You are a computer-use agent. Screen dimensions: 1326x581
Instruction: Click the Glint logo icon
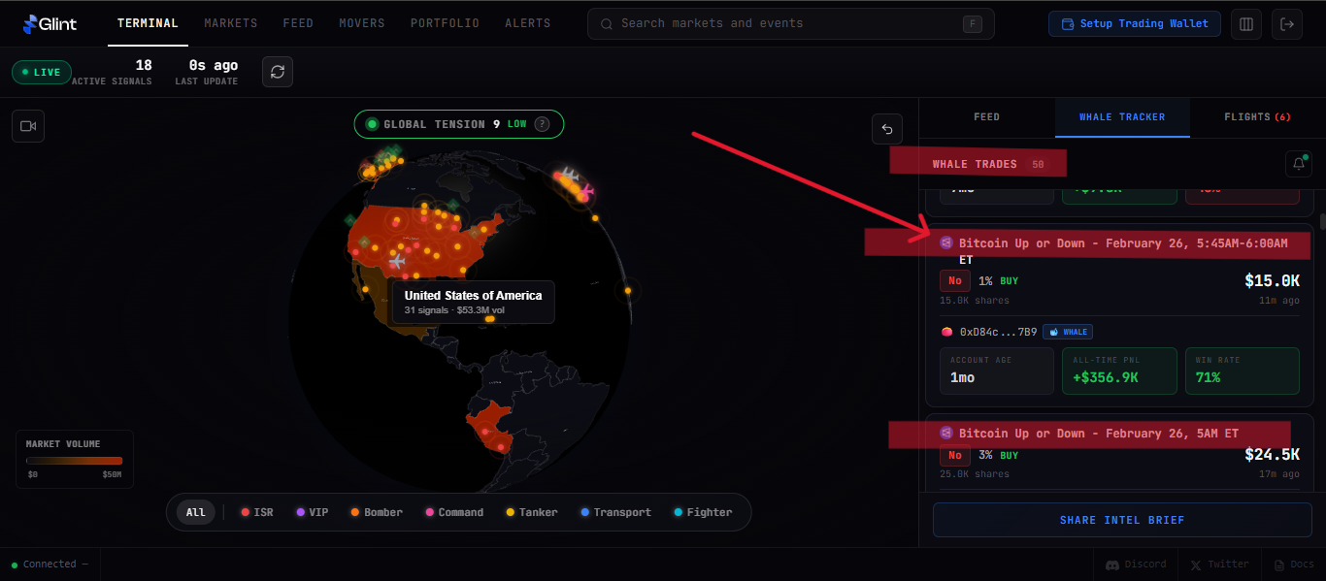(x=31, y=23)
